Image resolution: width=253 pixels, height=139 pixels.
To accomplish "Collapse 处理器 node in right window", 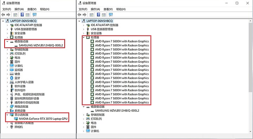I will pos(84,38).
